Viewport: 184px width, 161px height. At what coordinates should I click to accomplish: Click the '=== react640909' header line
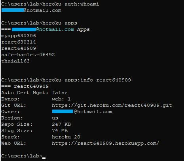[25, 87]
